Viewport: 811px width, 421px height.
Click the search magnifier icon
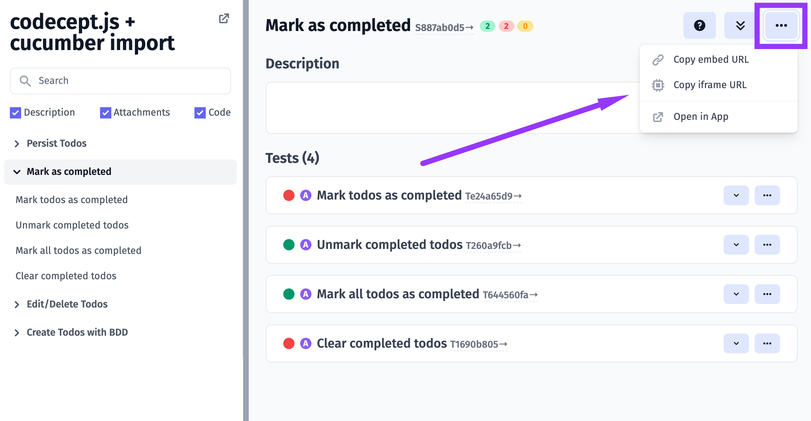pos(25,81)
